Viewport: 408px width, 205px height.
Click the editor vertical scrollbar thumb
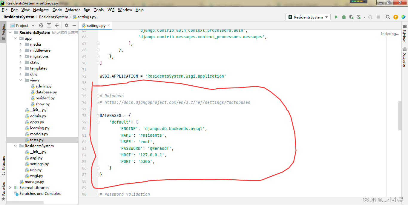tap(400, 115)
